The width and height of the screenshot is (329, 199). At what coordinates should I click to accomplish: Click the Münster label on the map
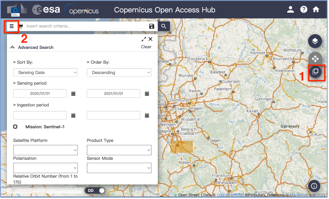pos(186,76)
